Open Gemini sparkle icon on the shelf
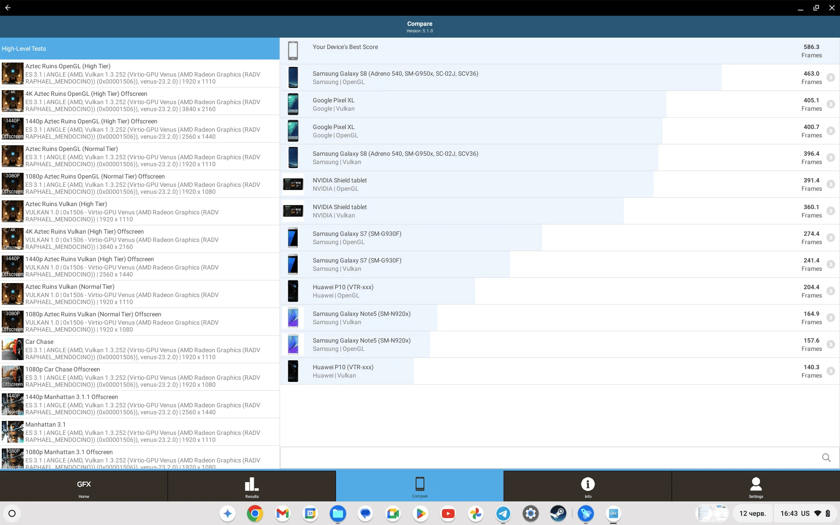 [227, 513]
